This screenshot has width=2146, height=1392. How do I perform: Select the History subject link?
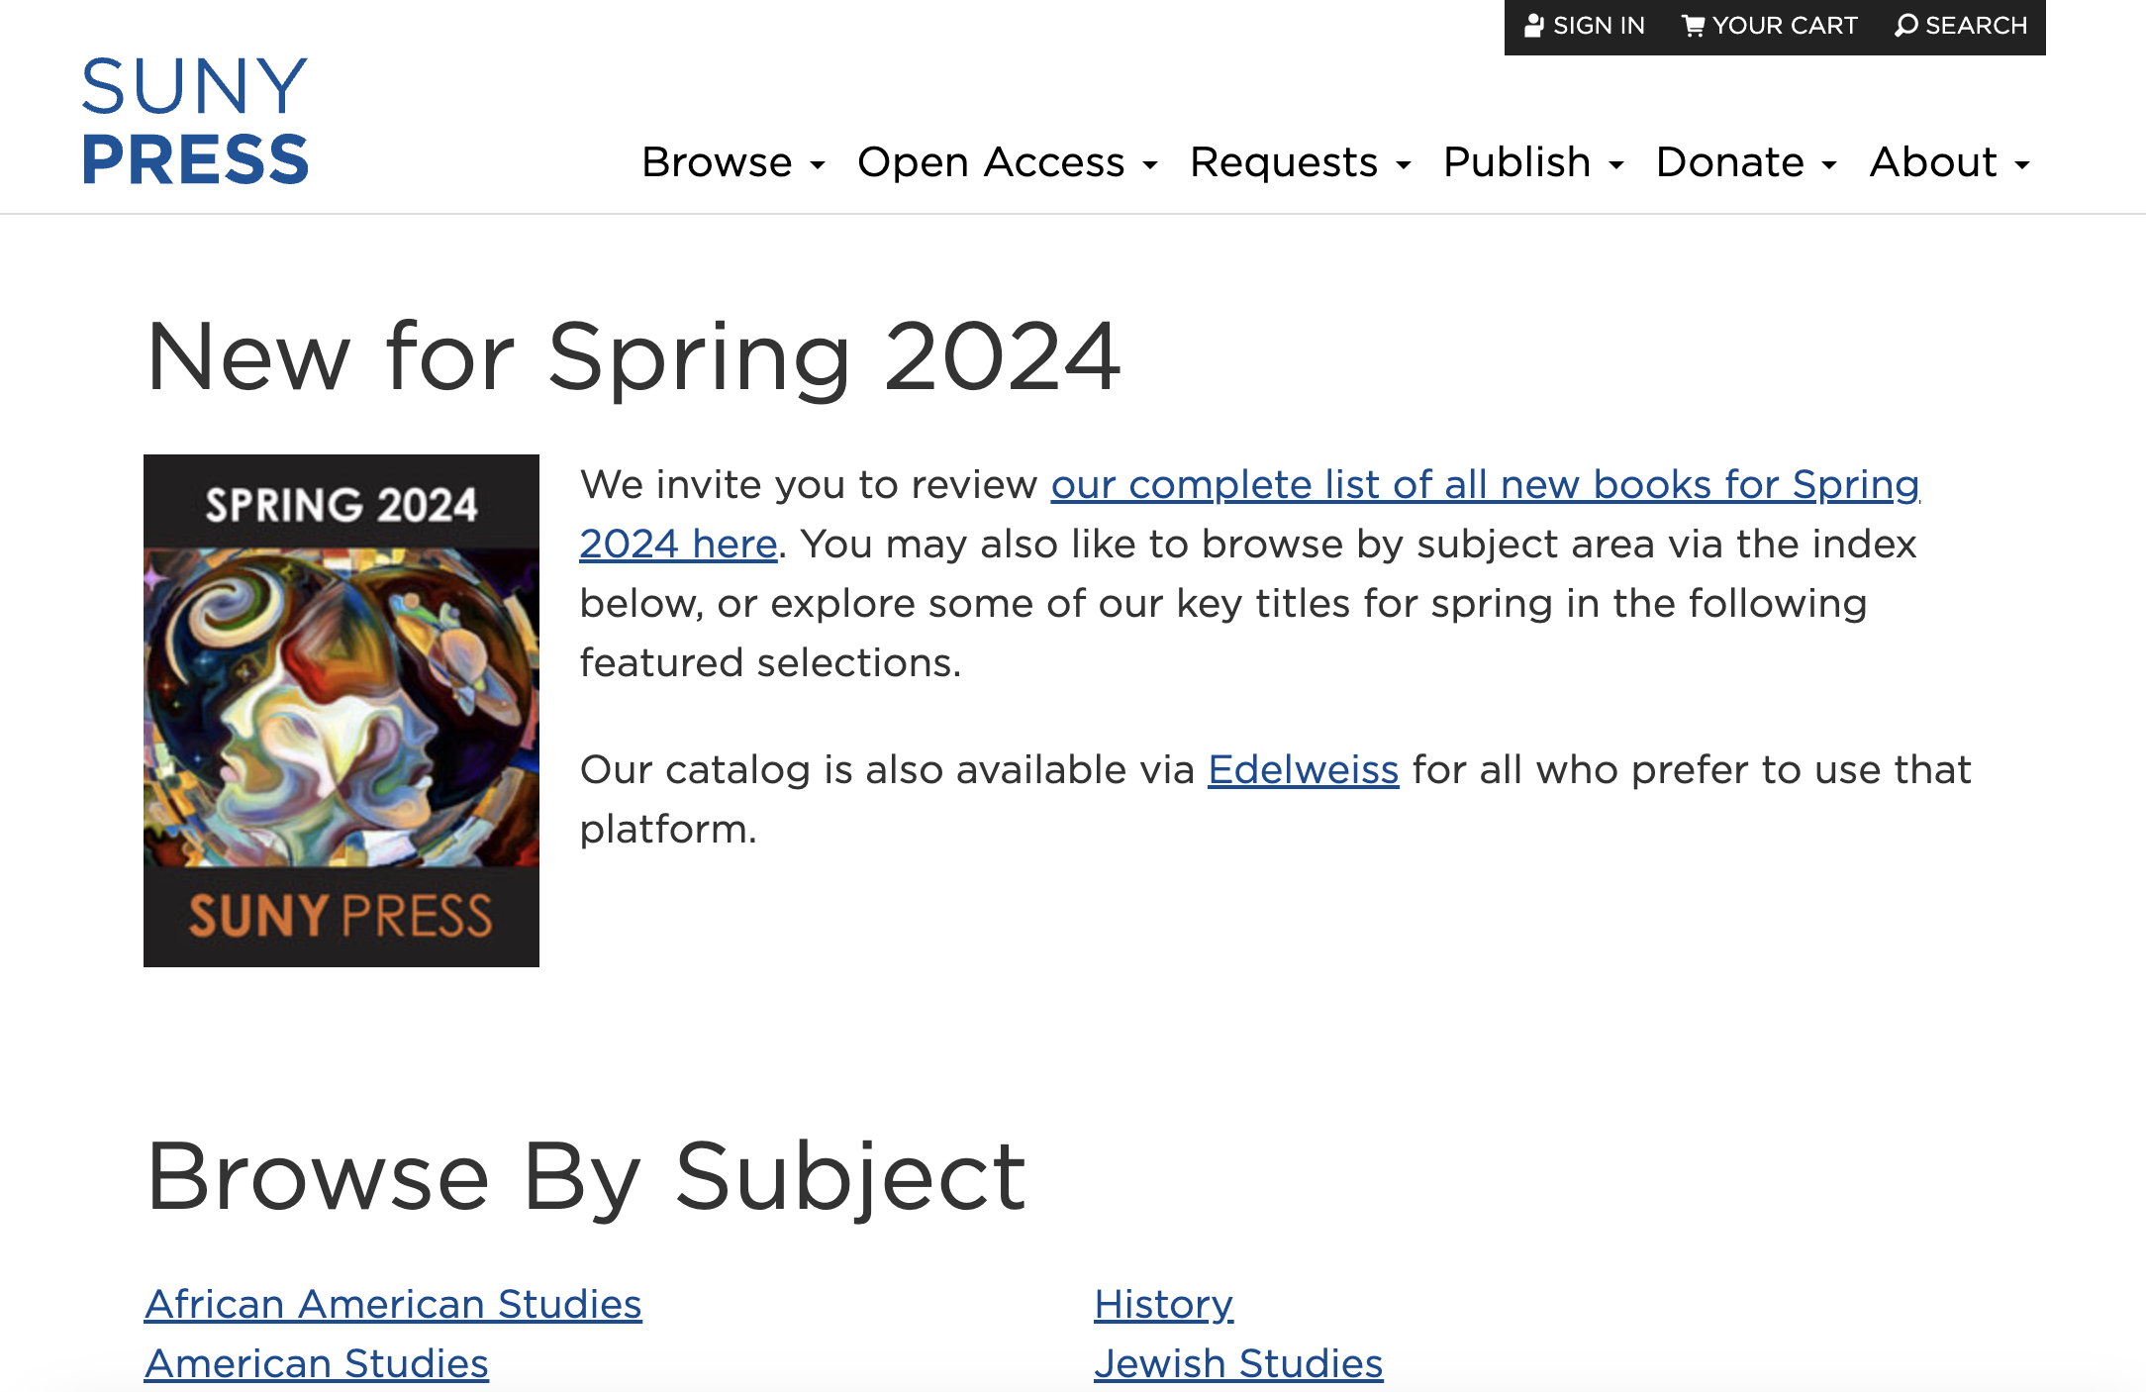pos(1162,1304)
